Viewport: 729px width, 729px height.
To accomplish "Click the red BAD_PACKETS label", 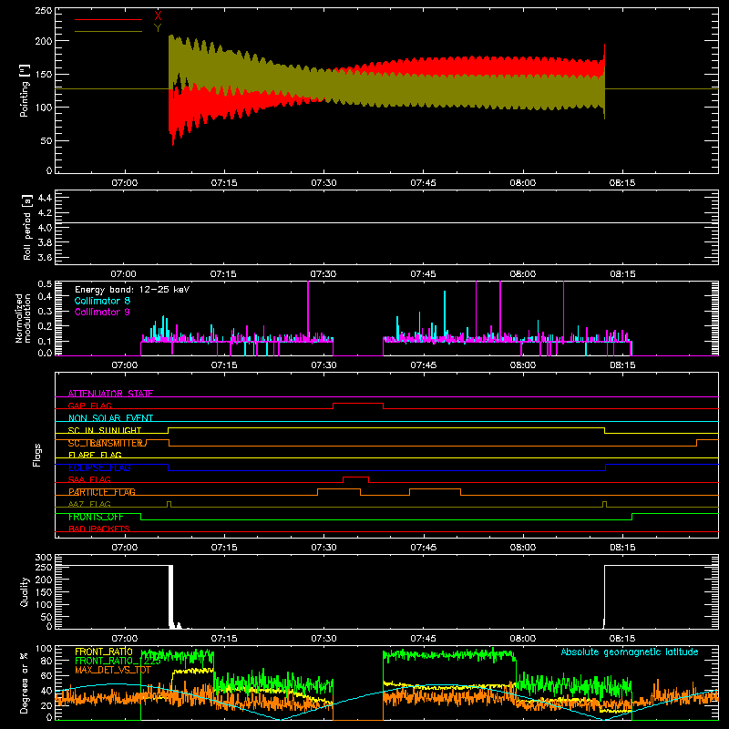I will coord(99,529).
